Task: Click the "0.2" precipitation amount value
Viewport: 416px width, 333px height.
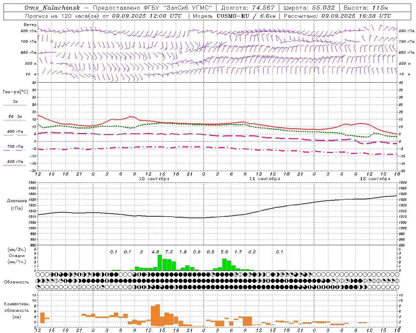Action: coord(252,252)
